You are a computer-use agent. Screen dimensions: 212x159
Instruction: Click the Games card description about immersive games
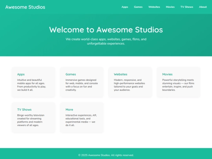coord(82,85)
